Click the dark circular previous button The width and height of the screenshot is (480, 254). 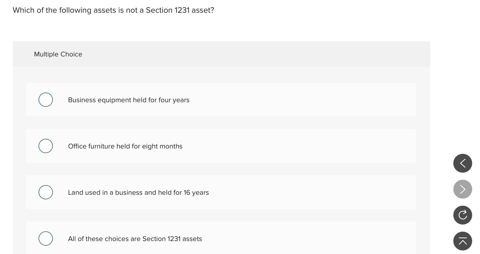pyautogui.click(x=463, y=163)
